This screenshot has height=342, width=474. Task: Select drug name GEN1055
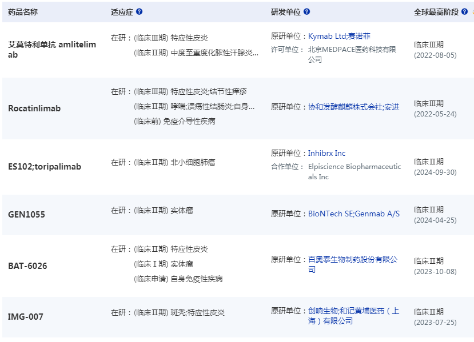(x=27, y=215)
